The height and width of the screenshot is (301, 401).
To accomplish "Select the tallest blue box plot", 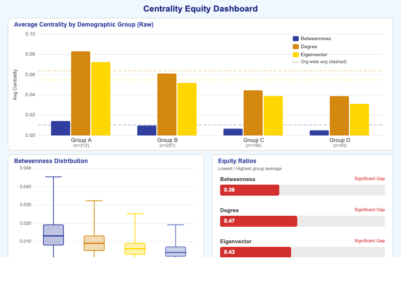I will pyautogui.click(x=54, y=235).
